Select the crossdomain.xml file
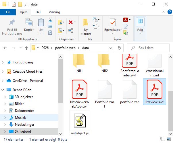The height and width of the screenshot is (143, 173). pos(155,66)
